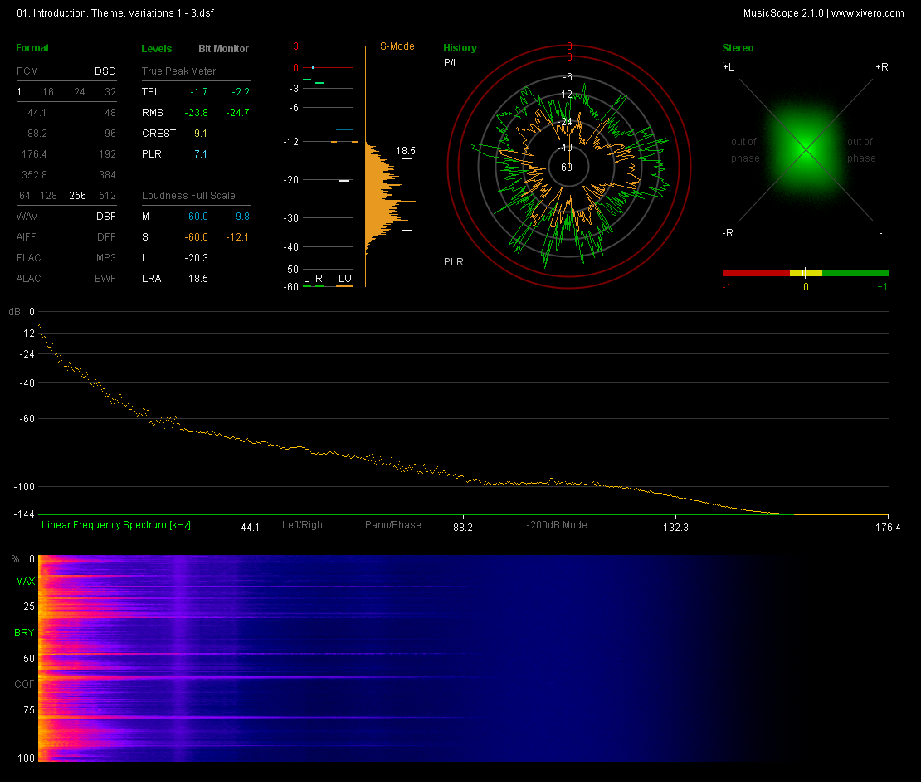
Task: Switch to the Bit Monitor tab
Action: 223,49
